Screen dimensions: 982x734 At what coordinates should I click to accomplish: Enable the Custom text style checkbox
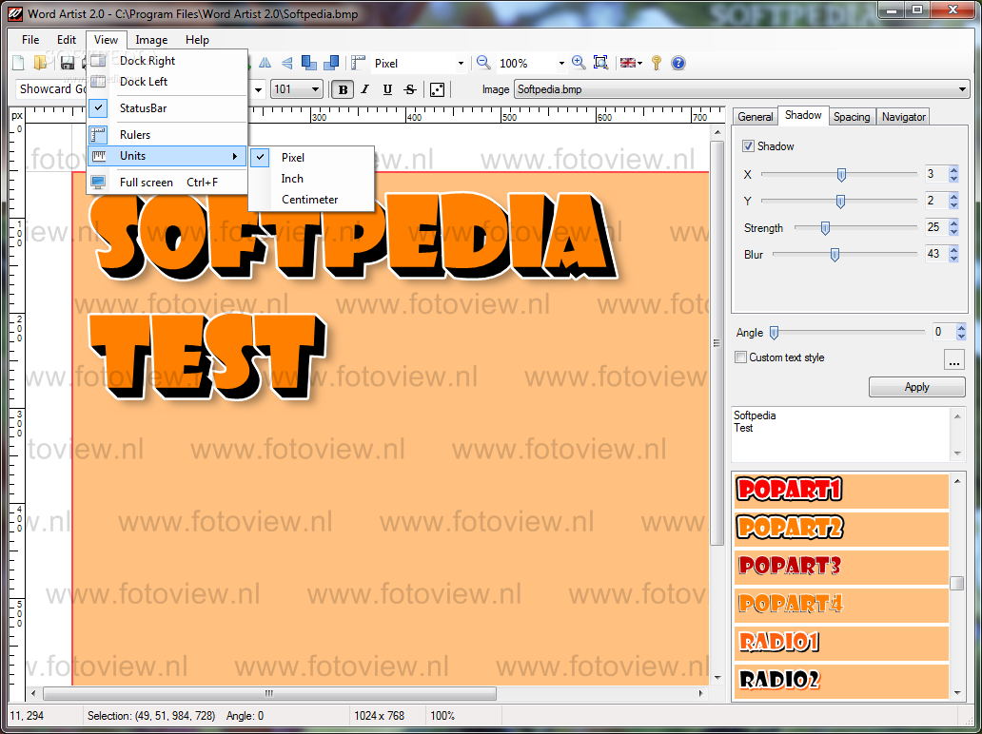[x=740, y=357]
